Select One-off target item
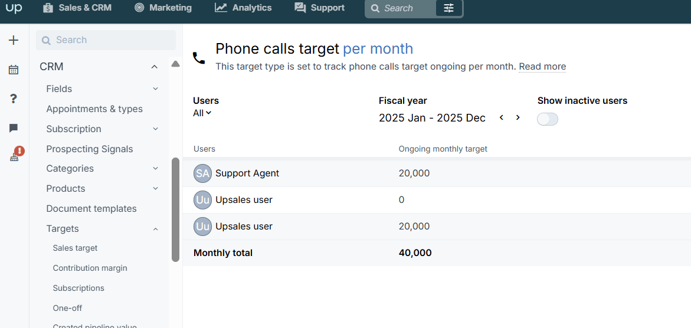This screenshot has height=328, width=691. 67,308
